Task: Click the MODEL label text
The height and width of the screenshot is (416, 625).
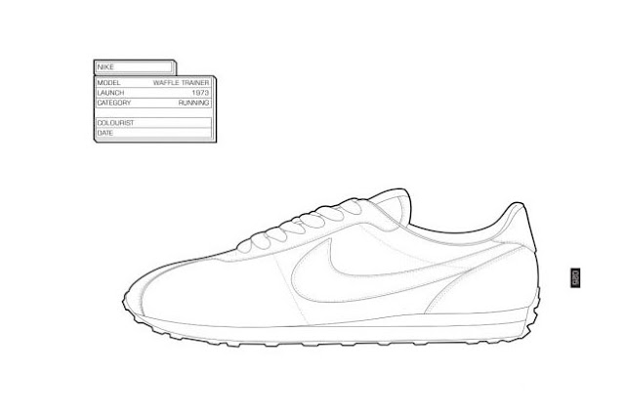Action: pos(108,82)
